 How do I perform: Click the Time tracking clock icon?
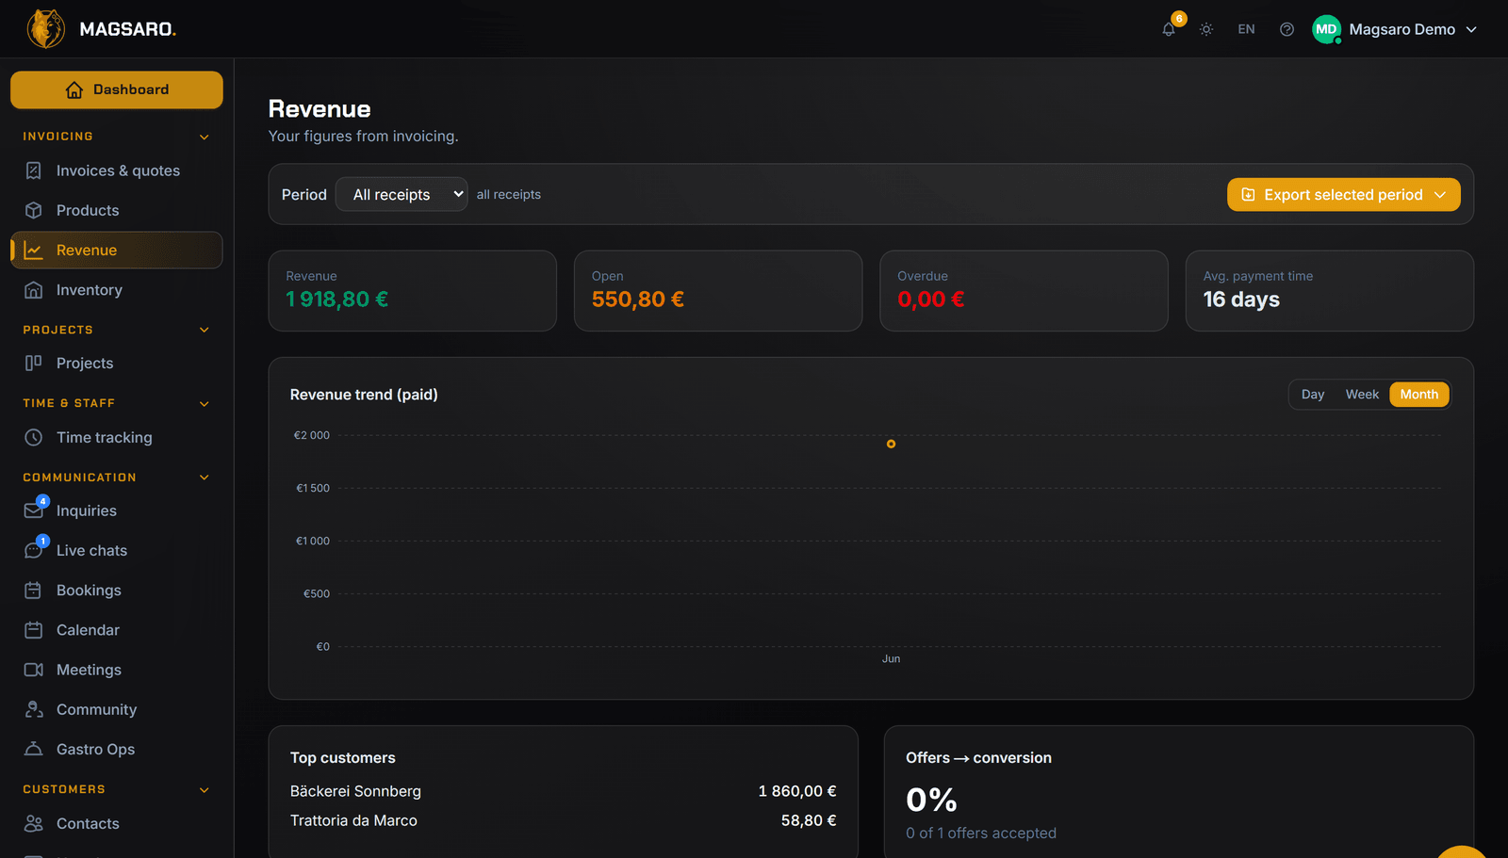point(34,437)
